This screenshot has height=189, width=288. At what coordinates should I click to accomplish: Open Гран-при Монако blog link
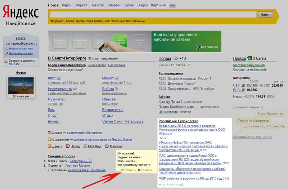[77, 166]
